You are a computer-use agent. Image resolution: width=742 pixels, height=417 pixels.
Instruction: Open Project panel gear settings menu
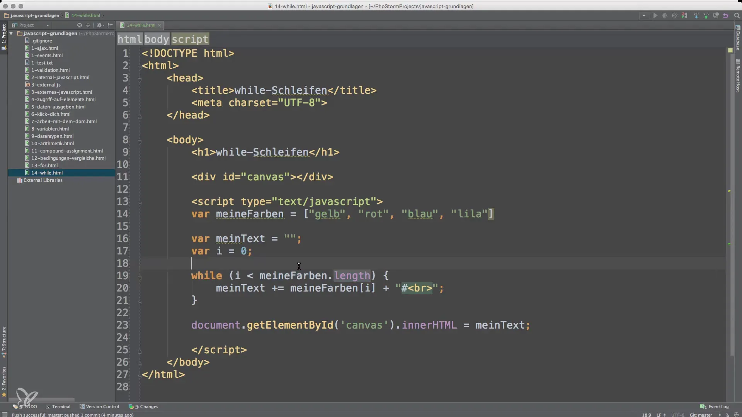pos(100,25)
